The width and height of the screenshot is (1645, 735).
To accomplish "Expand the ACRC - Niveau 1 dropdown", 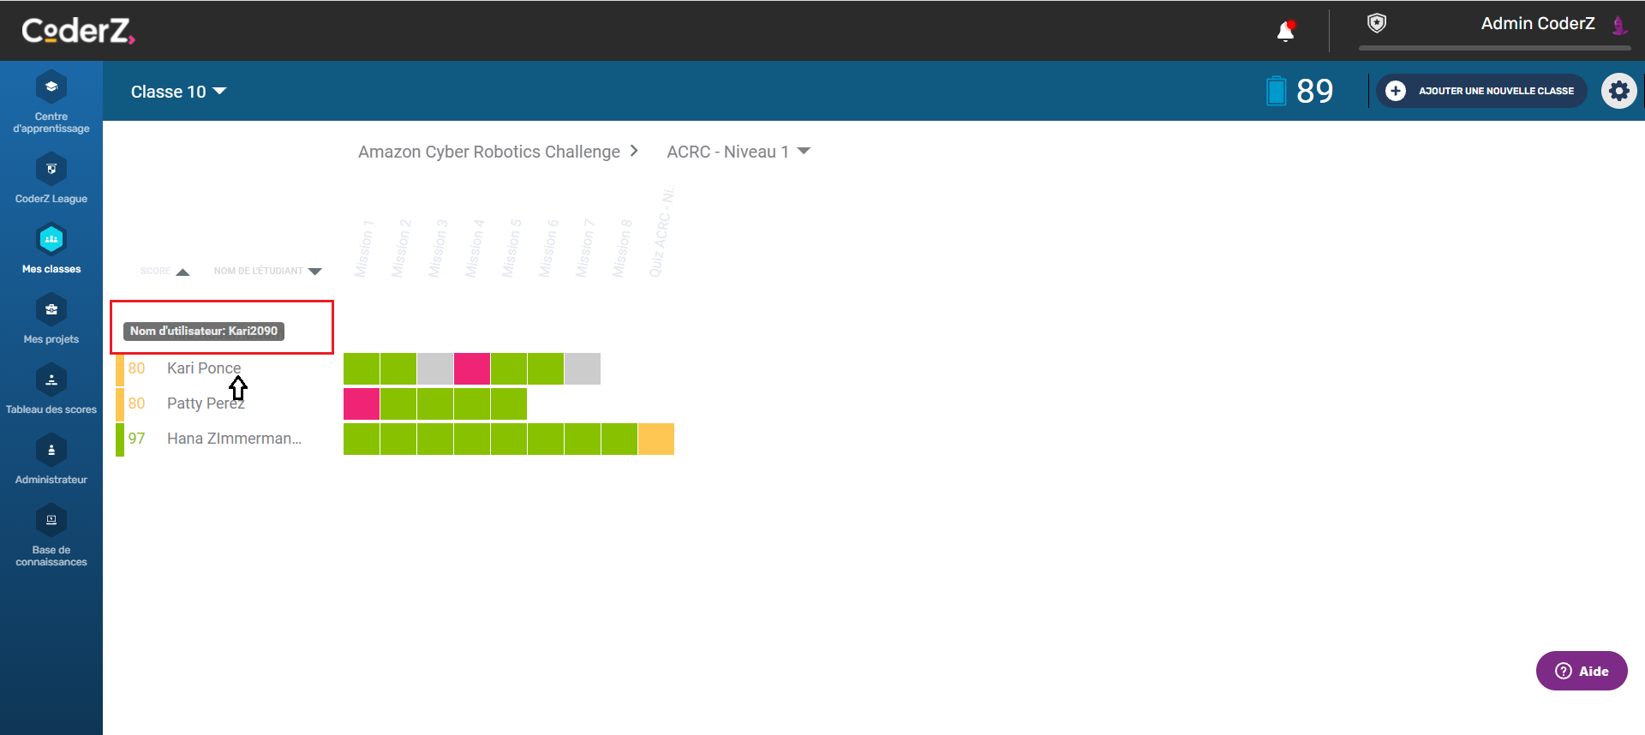I will [x=738, y=152].
